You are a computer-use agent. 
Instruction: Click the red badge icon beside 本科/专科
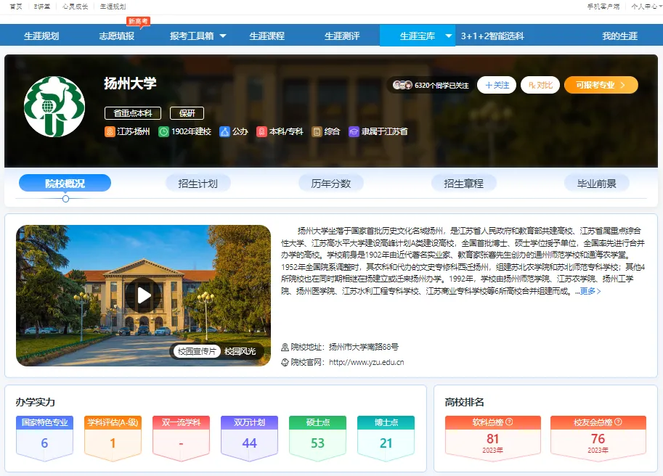point(261,132)
